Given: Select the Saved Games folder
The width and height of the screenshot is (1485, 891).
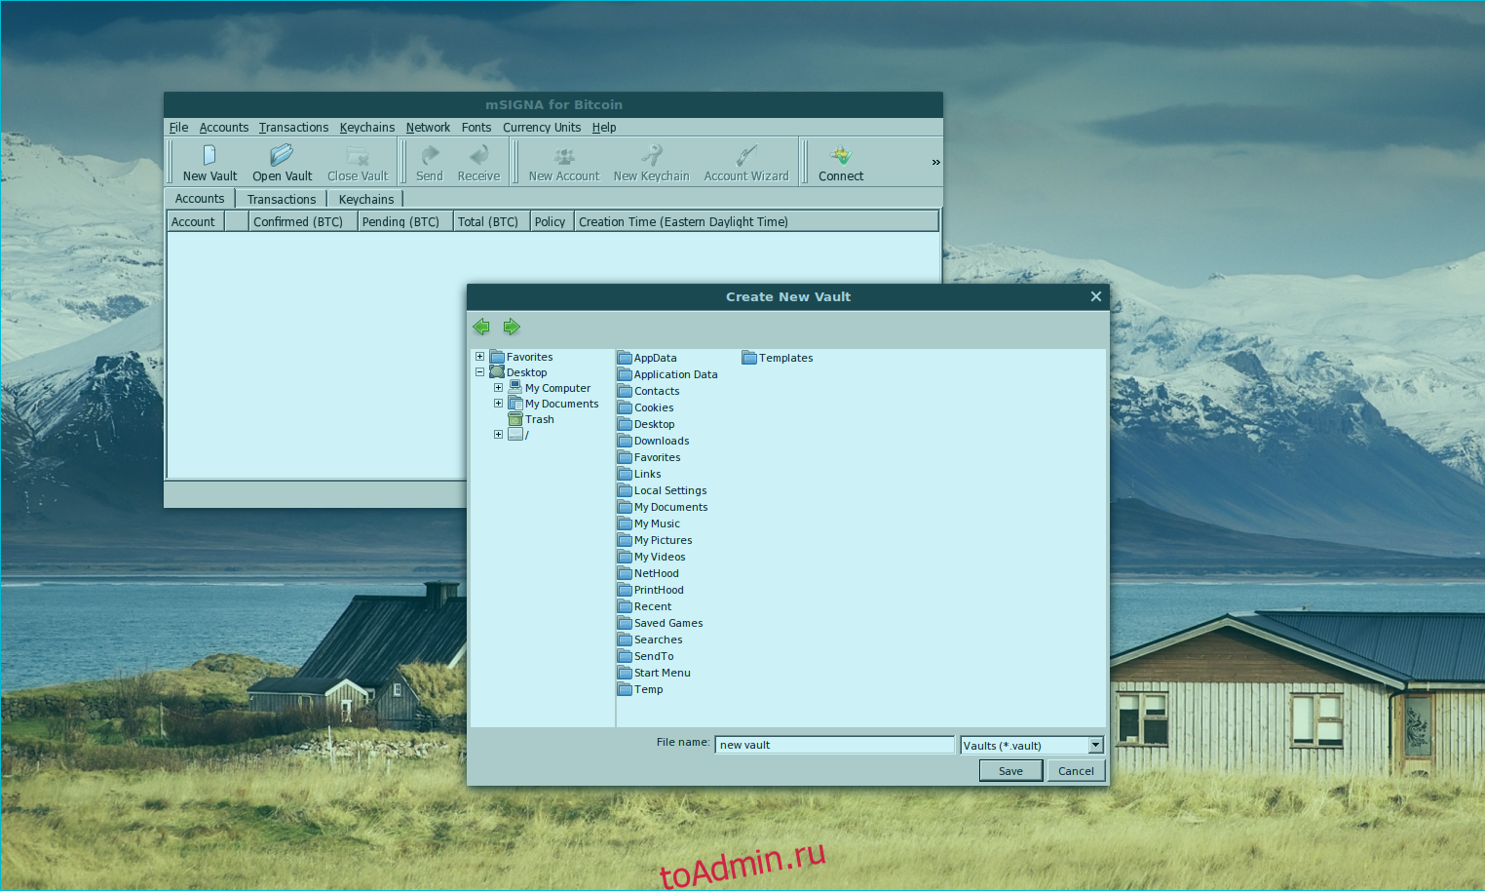Looking at the screenshot, I should [660, 623].
